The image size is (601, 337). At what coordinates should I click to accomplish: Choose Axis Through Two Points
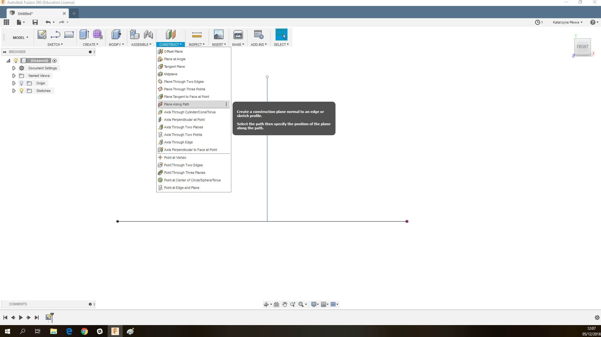point(193,135)
